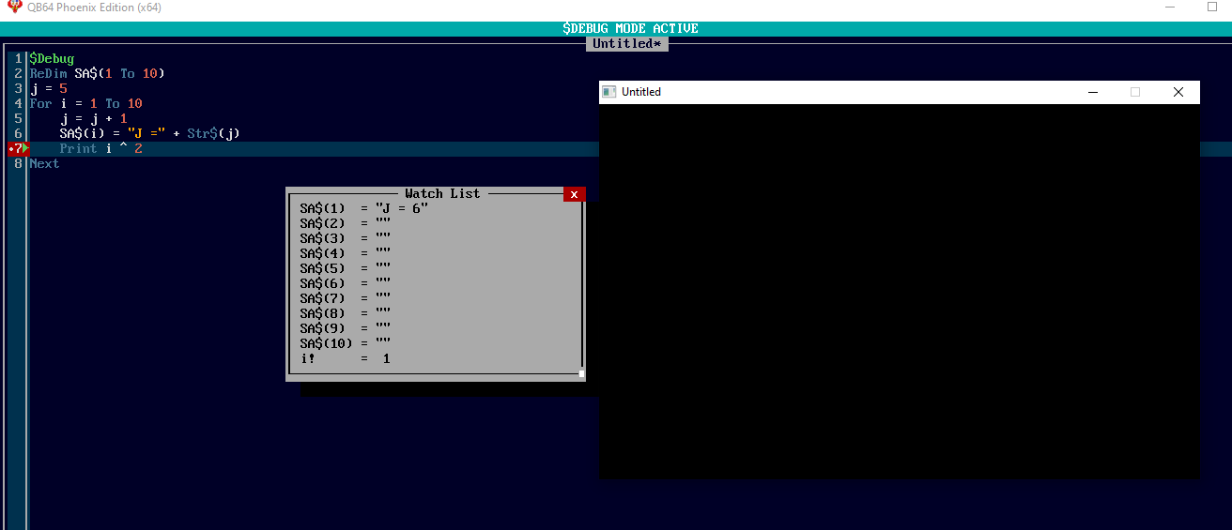Minimize the QB64 Phoenix Edition window
The height and width of the screenshot is (530, 1232).
point(1169,8)
